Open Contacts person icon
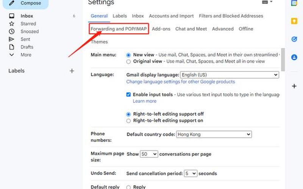 [294, 57]
